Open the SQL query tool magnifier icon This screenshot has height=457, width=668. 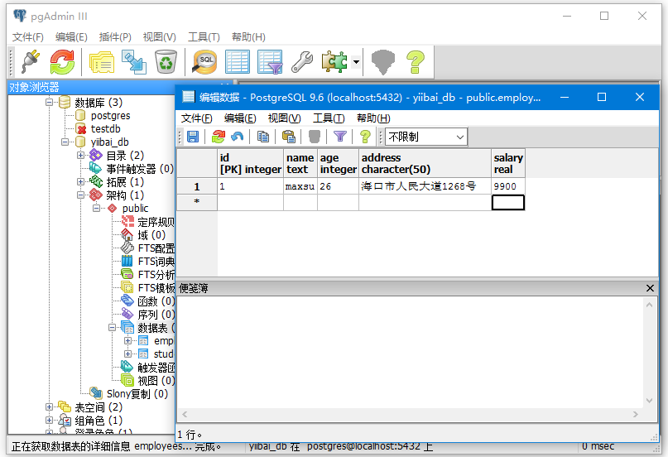[x=204, y=61]
